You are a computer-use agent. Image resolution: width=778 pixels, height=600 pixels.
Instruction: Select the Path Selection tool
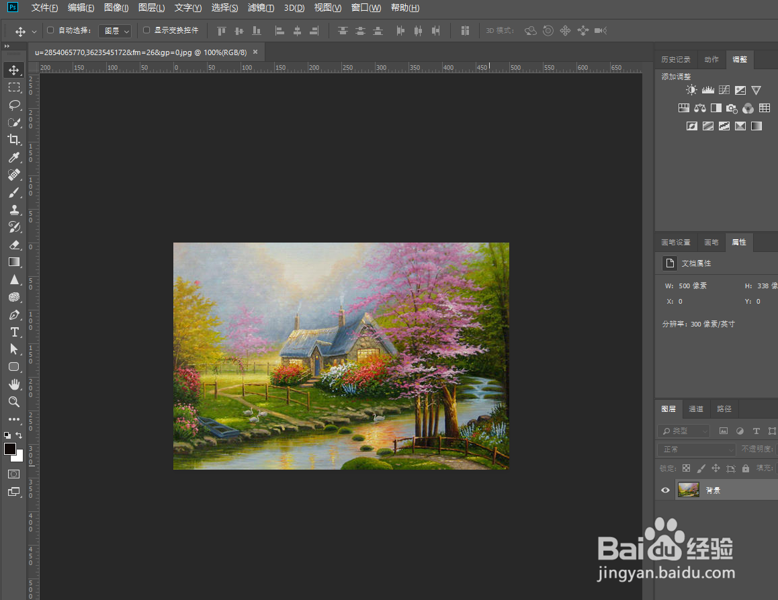pyautogui.click(x=14, y=349)
